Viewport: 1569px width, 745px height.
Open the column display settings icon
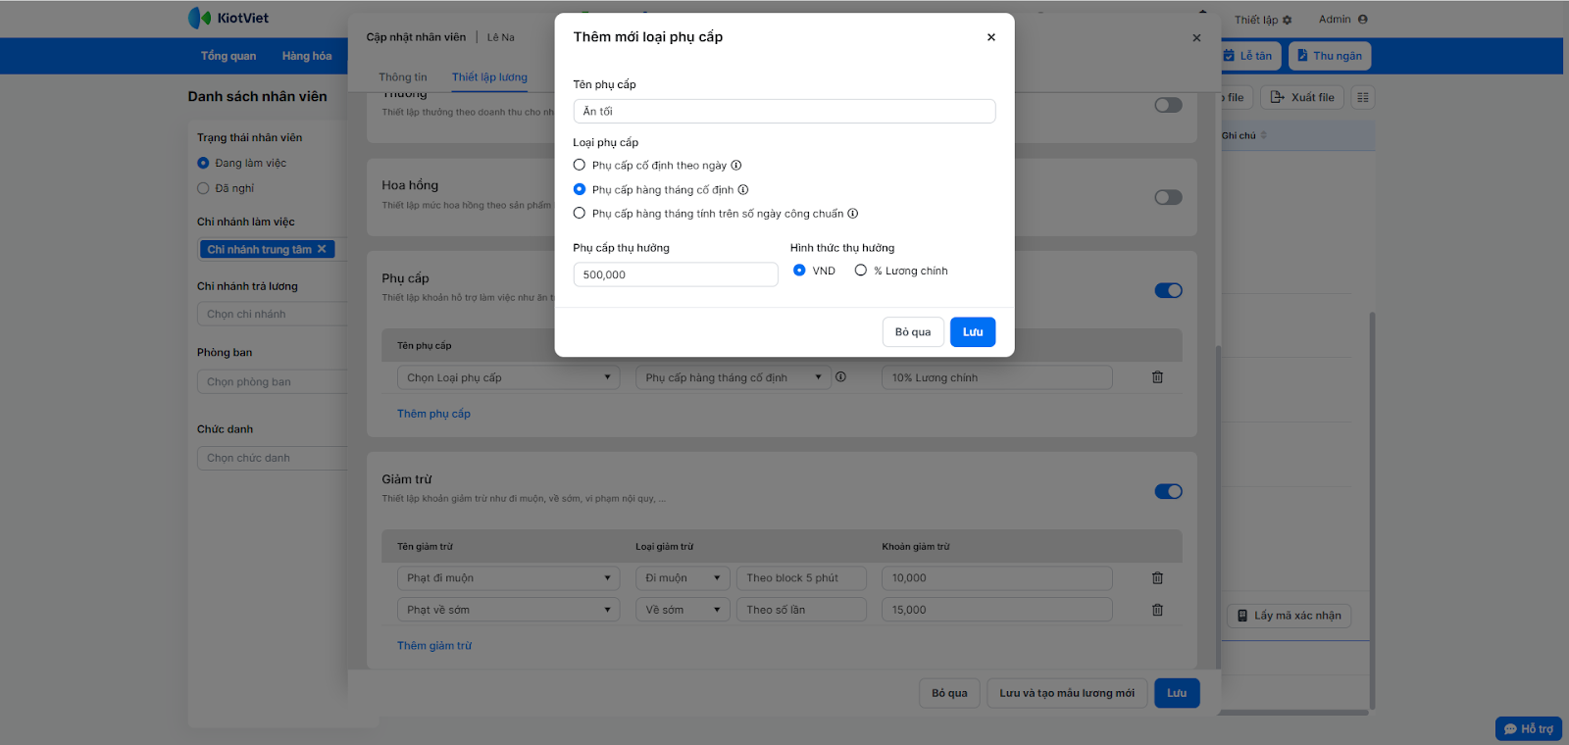pos(1362,97)
